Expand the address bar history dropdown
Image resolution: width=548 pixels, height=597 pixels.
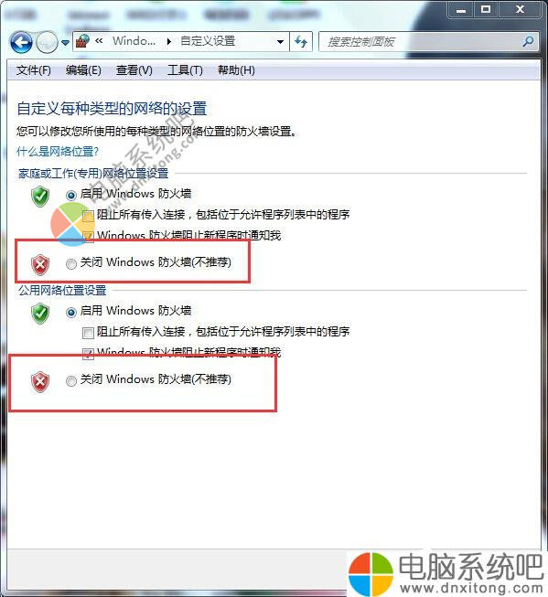click(281, 41)
